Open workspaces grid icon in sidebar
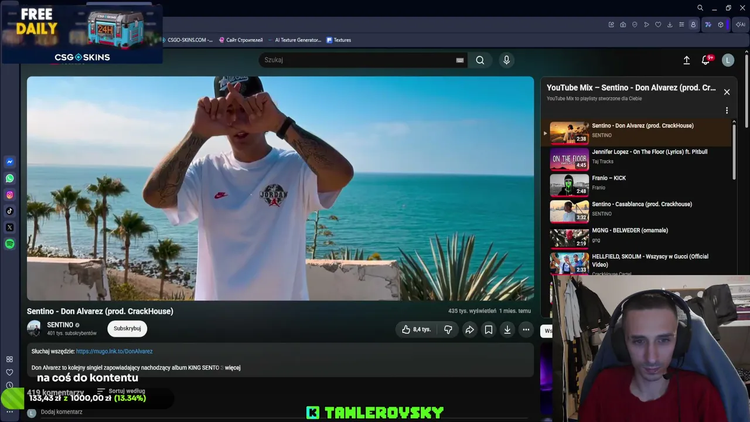The height and width of the screenshot is (422, 750). pyautogui.click(x=9, y=359)
